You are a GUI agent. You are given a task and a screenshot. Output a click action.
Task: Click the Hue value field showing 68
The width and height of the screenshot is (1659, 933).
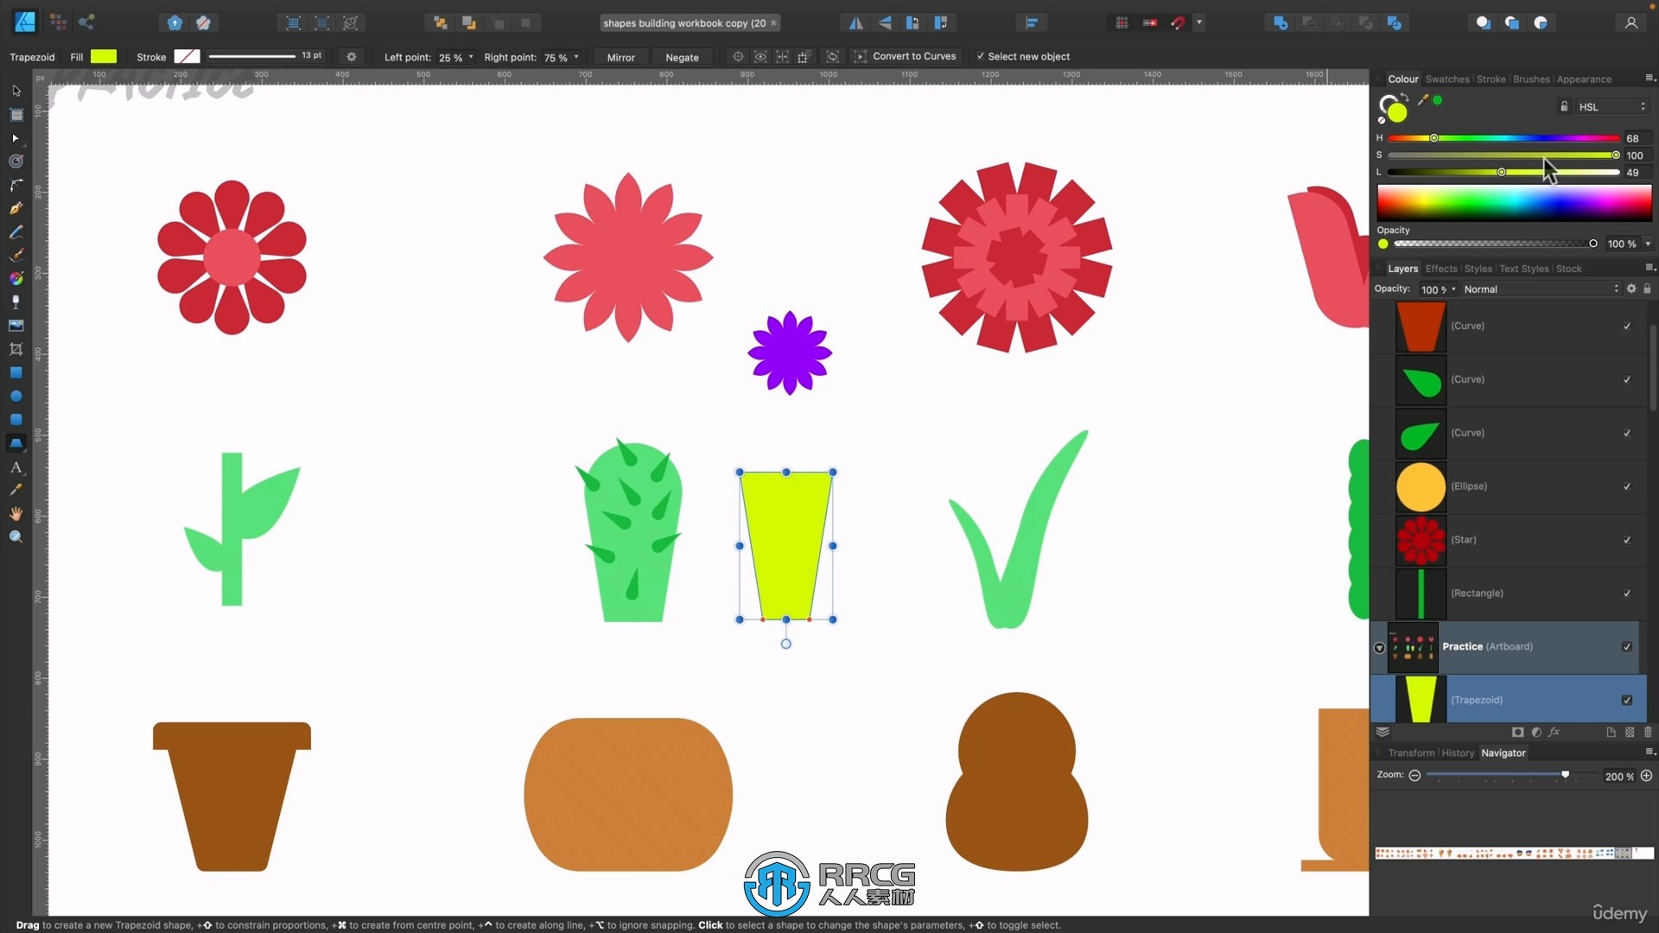(1637, 138)
